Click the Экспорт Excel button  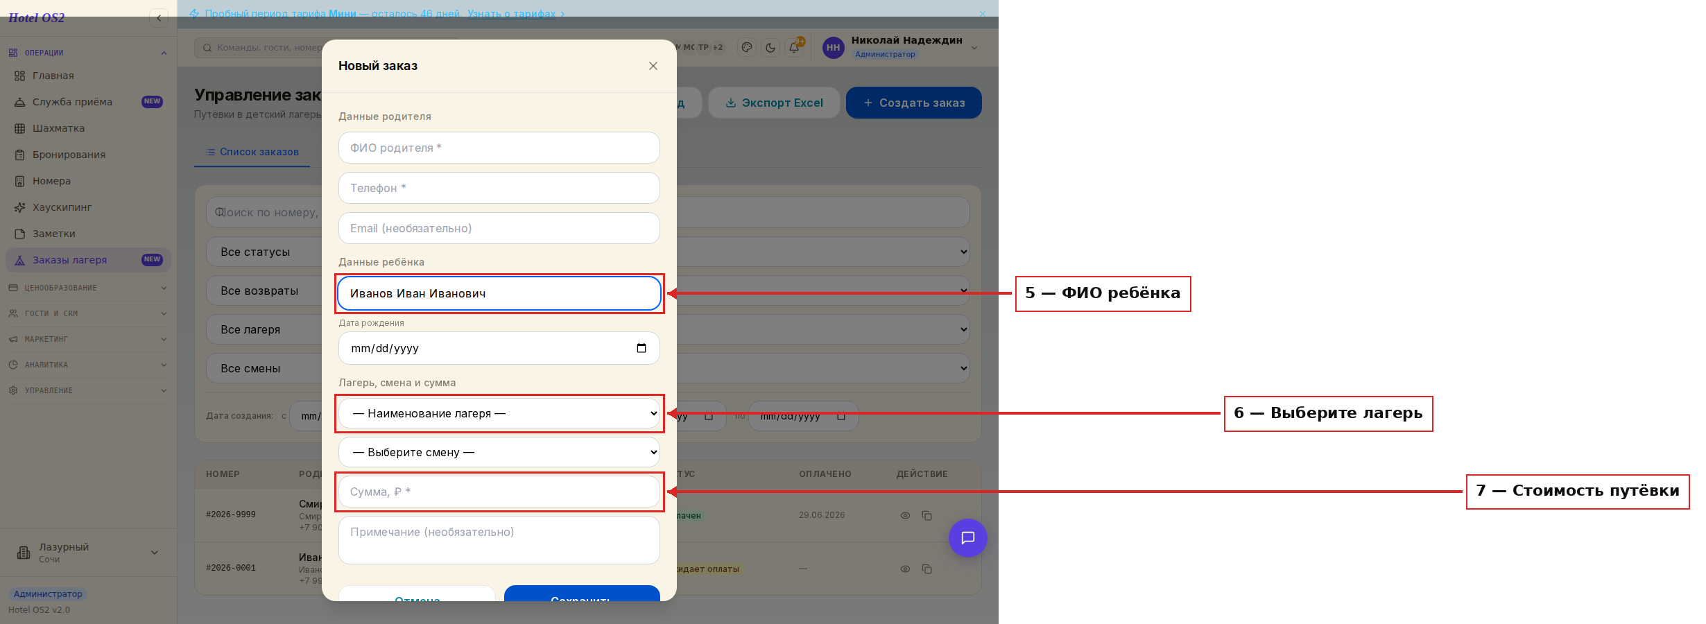pos(774,103)
